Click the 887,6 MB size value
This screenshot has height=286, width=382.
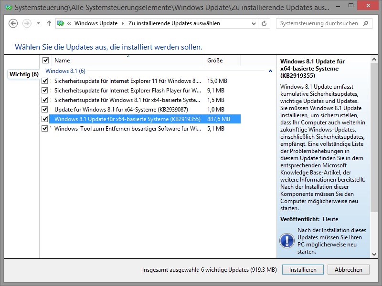click(x=219, y=119)
